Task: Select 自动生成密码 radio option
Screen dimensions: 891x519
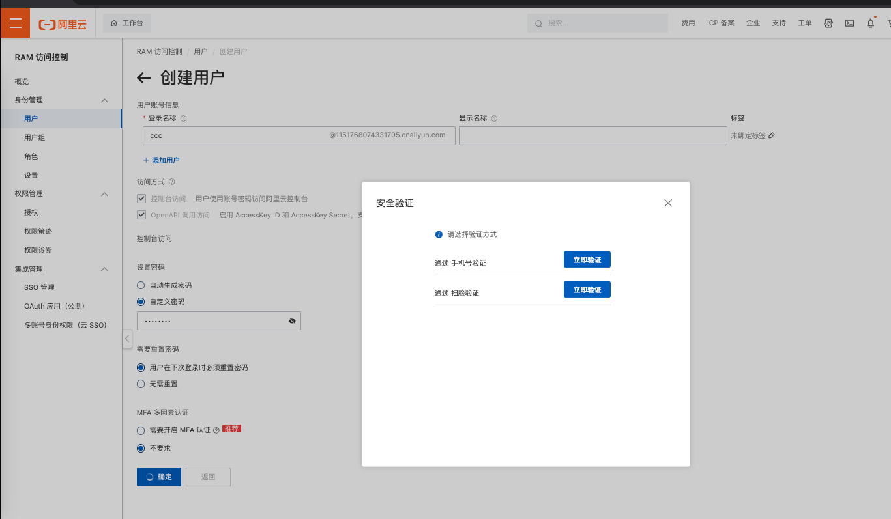Action: coord(141,285)
